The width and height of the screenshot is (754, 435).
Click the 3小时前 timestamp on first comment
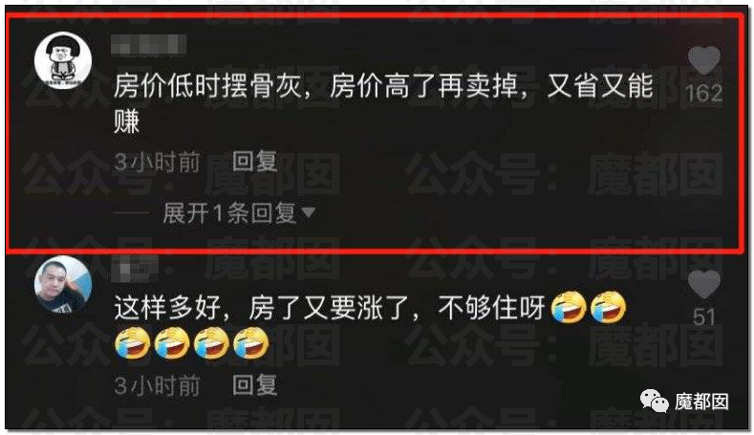click(x=157, y=162)
